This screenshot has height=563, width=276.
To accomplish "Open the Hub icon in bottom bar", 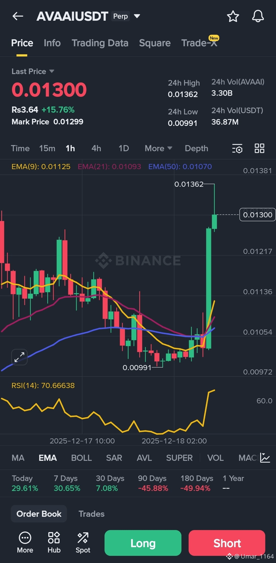I will tap(54, 543).
